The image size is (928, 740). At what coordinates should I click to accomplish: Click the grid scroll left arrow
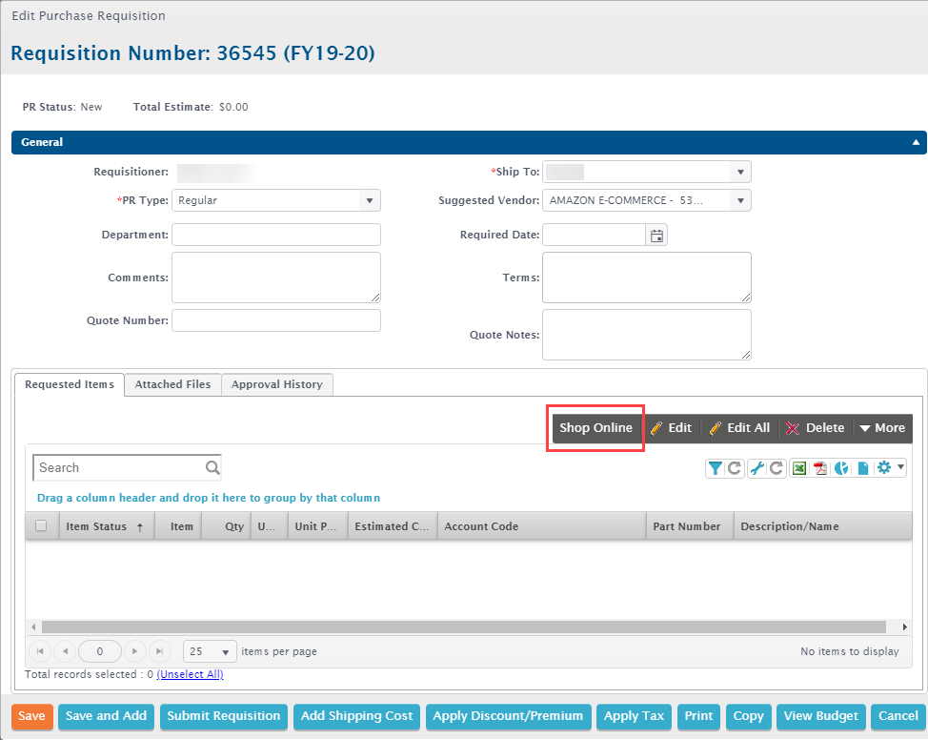coord(33,627)
